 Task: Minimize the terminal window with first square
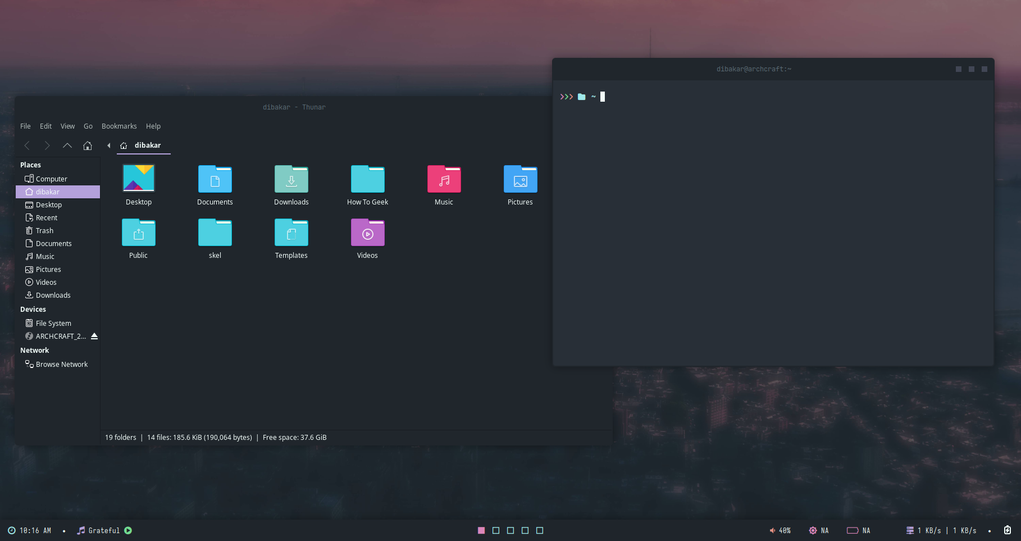pos(959,69)
